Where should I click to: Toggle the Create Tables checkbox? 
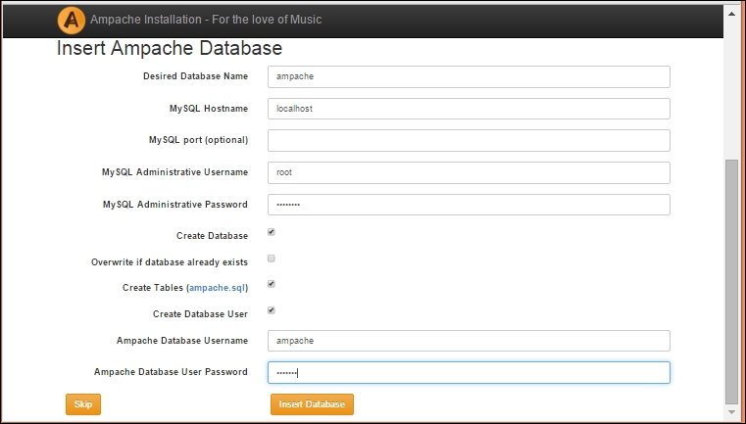click(x=272, y=285)
